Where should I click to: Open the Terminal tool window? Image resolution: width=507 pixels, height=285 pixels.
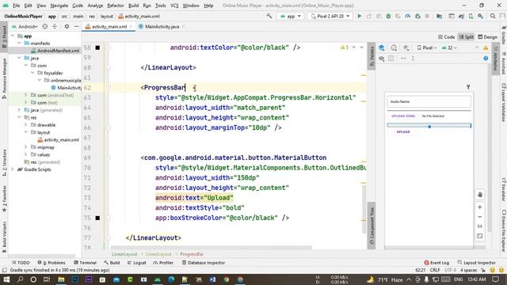85,263
